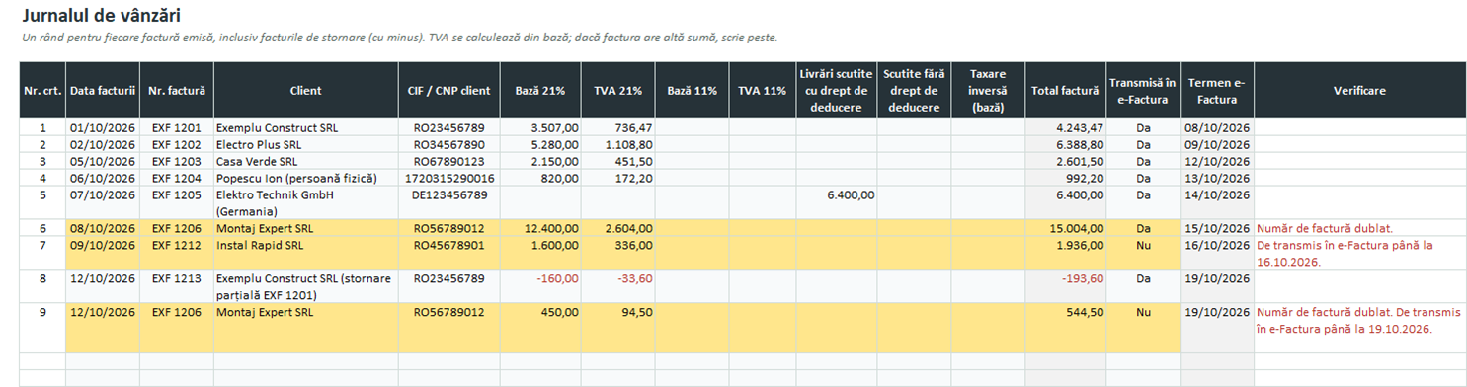
Task: Select the 'CIF / CNP client' header
Action: click(448, 90)
